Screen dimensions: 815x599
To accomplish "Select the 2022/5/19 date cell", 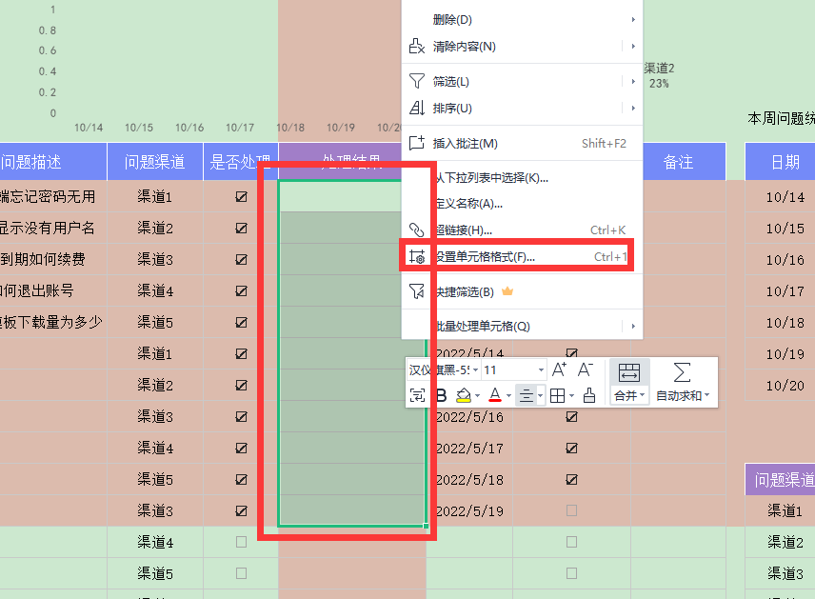I will 469,510.
